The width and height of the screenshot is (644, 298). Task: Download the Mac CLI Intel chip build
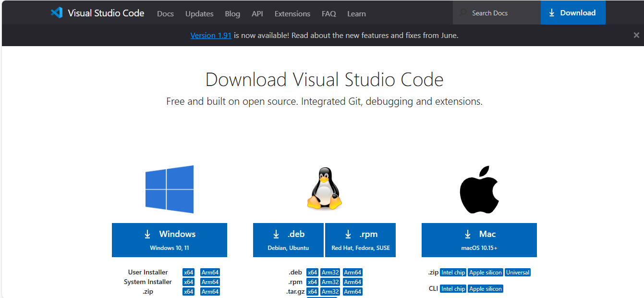453,289
